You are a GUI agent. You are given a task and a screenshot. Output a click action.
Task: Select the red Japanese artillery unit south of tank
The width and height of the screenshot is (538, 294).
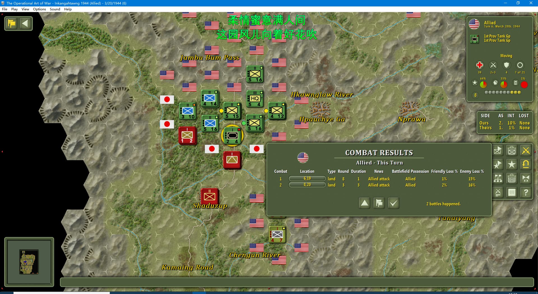232,160
